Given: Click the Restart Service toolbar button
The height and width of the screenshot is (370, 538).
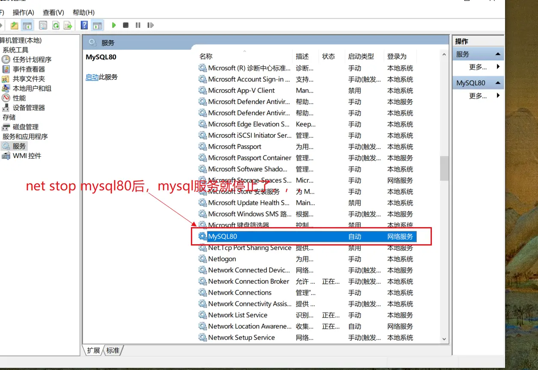Looking at the screenshot, I should click(150, 25).
